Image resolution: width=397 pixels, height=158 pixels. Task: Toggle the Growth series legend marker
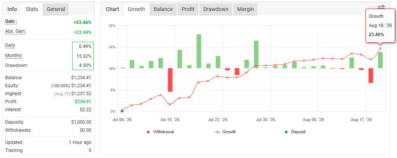pos(217,132)
